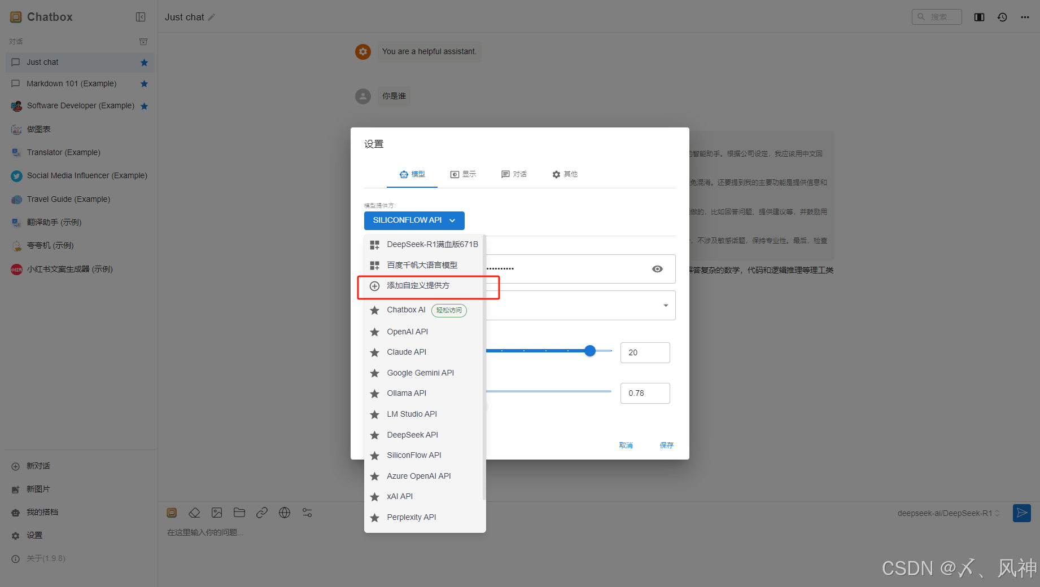Click the search box at top right

click(937, 17)
